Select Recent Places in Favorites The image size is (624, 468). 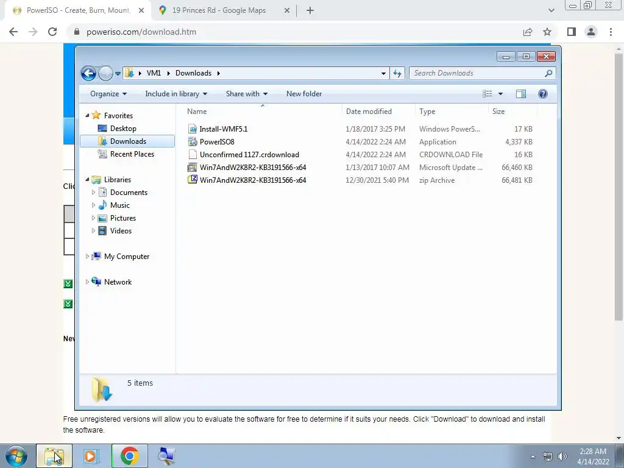coord(132,154)
